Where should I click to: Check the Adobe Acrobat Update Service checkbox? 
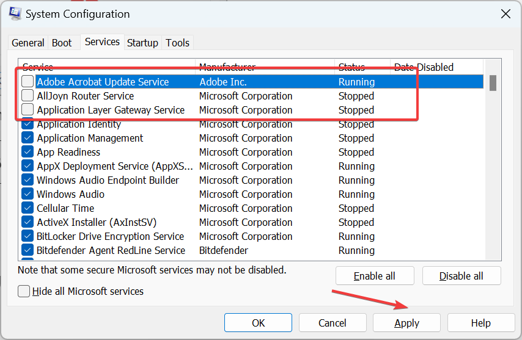tap(28, 82)
